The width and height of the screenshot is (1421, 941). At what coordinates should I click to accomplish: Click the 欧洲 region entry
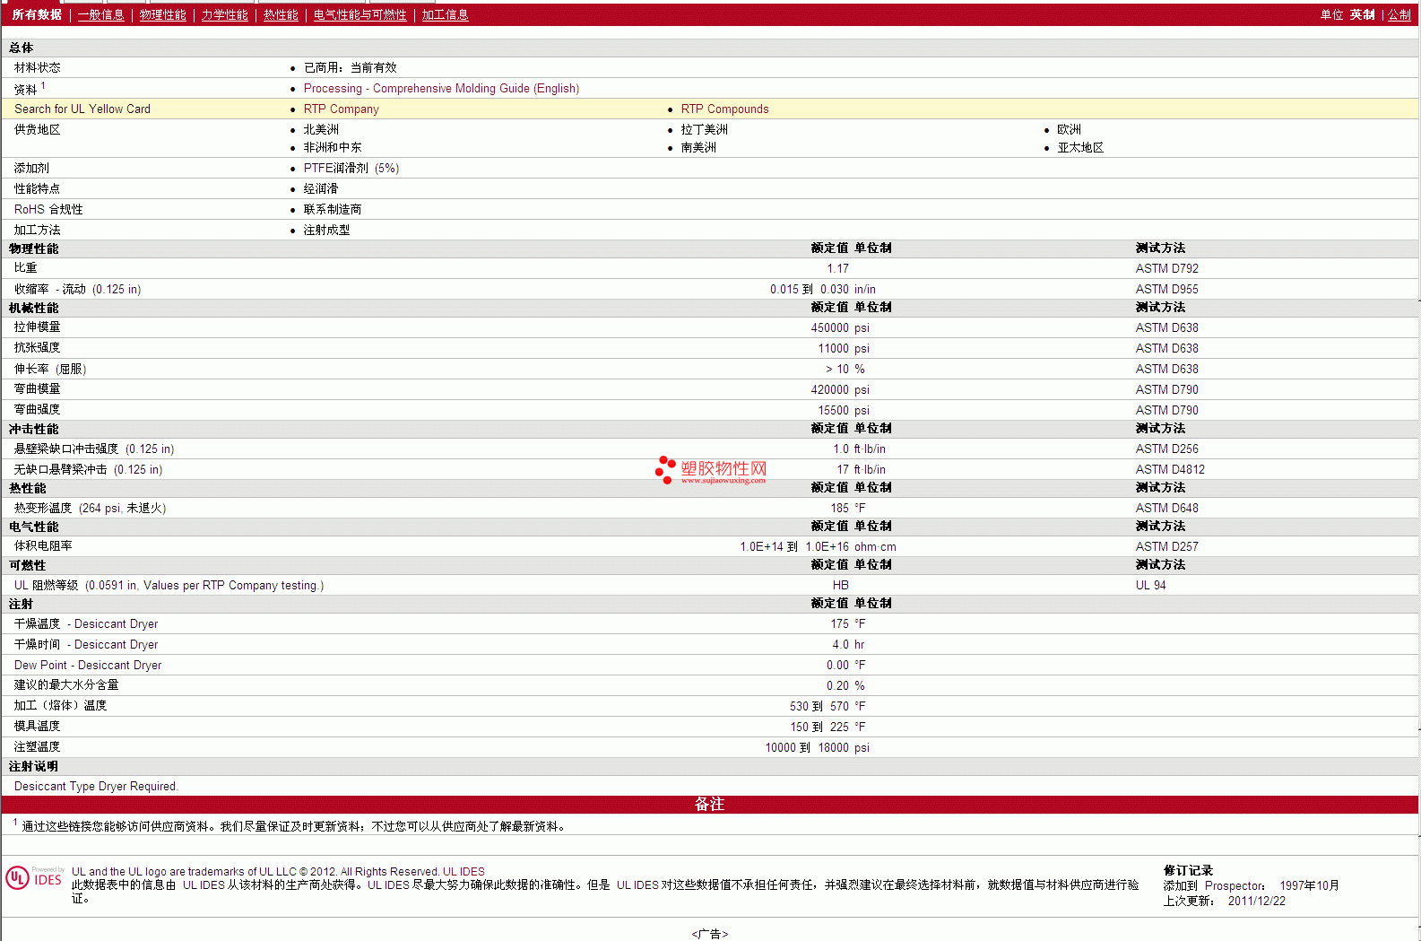point(1069,129)
